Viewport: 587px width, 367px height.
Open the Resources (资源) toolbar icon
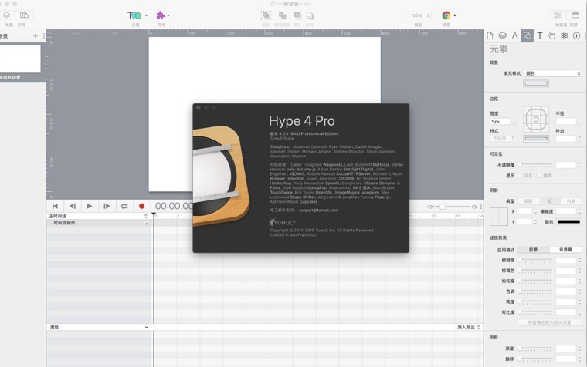pyautogui.click(x=575, y=15)
